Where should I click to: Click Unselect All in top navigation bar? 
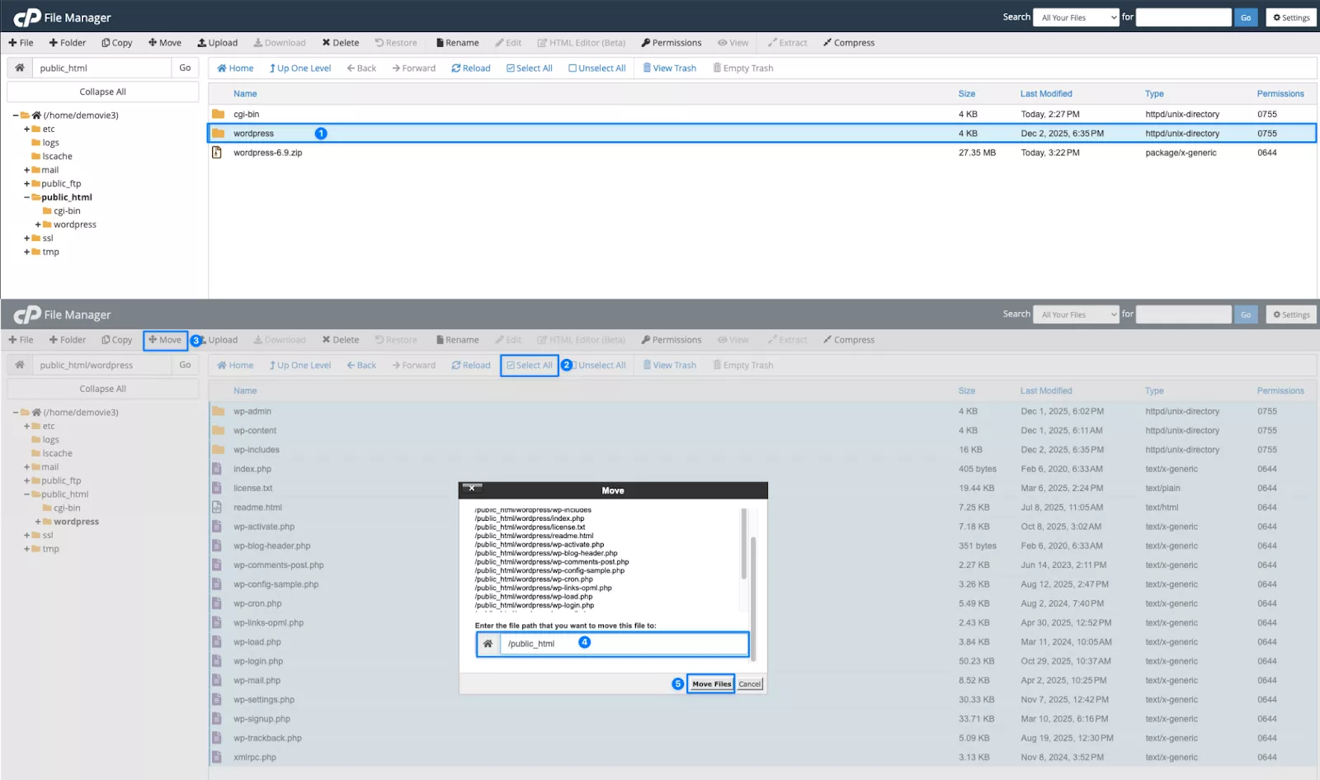(x=596, y=69)
